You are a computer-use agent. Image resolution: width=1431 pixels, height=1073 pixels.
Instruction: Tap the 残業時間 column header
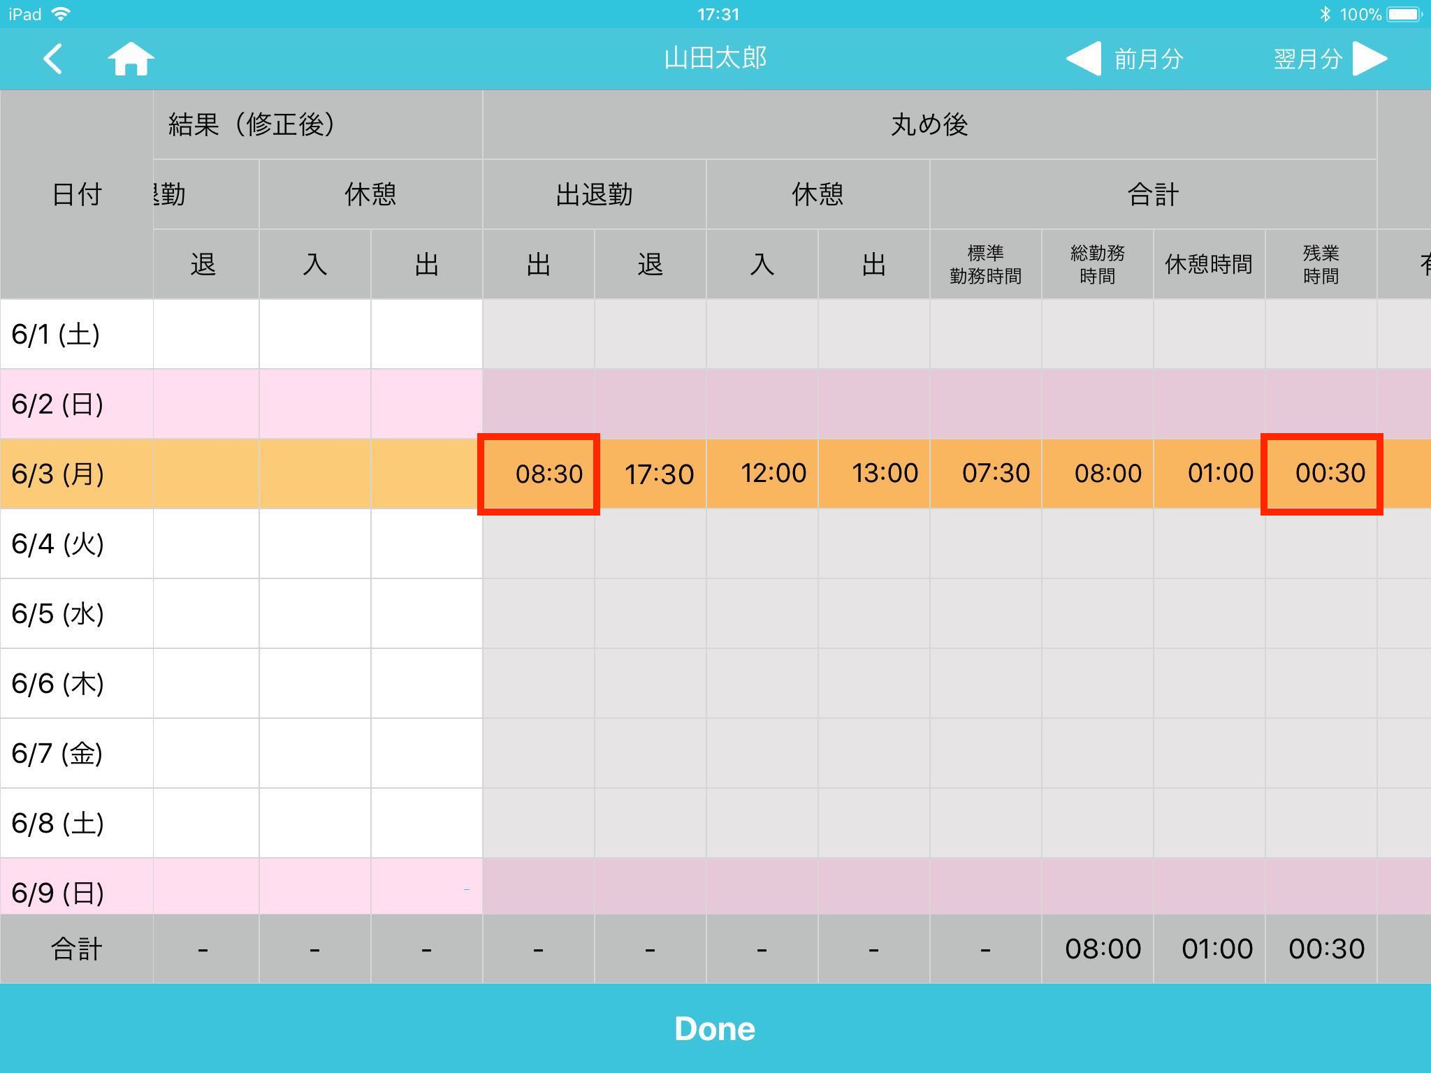(x=1321, y=265)
